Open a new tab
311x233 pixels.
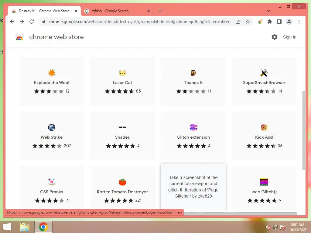pos(160,11)
